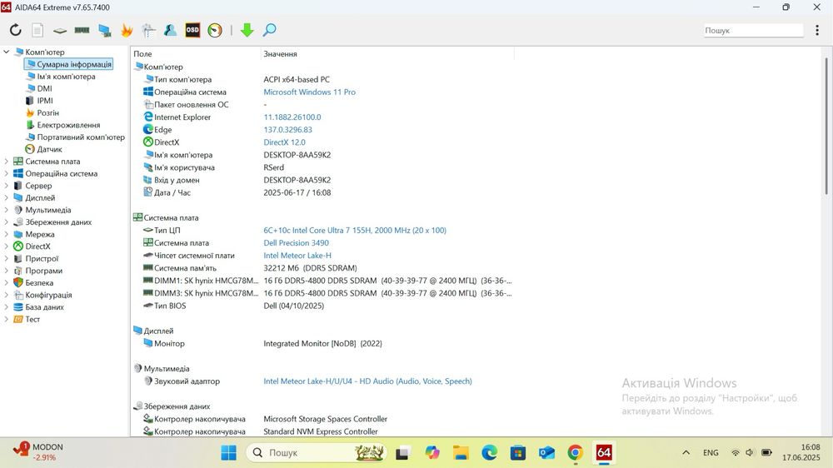Screen dimensions: 833x468
Task: Click the Integrated Monitor [NoDB] value
Action: click(322, 344)
